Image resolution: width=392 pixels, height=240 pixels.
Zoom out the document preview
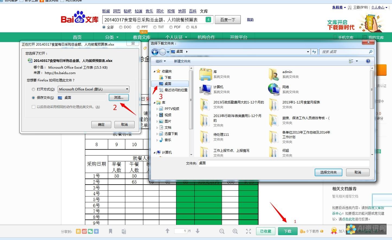coord(222,231)
